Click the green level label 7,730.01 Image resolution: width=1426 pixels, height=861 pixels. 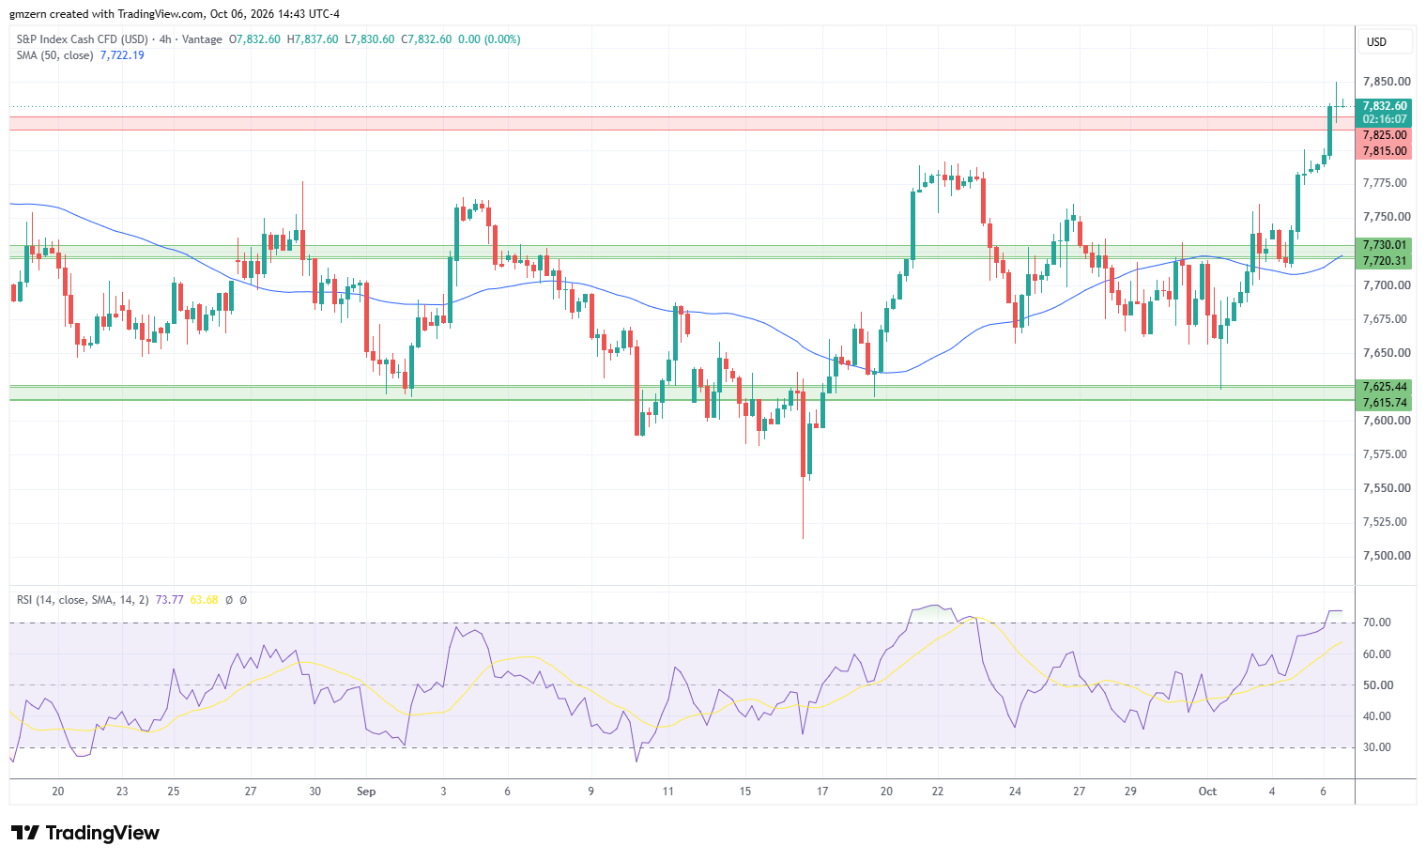pos(1385,245)
